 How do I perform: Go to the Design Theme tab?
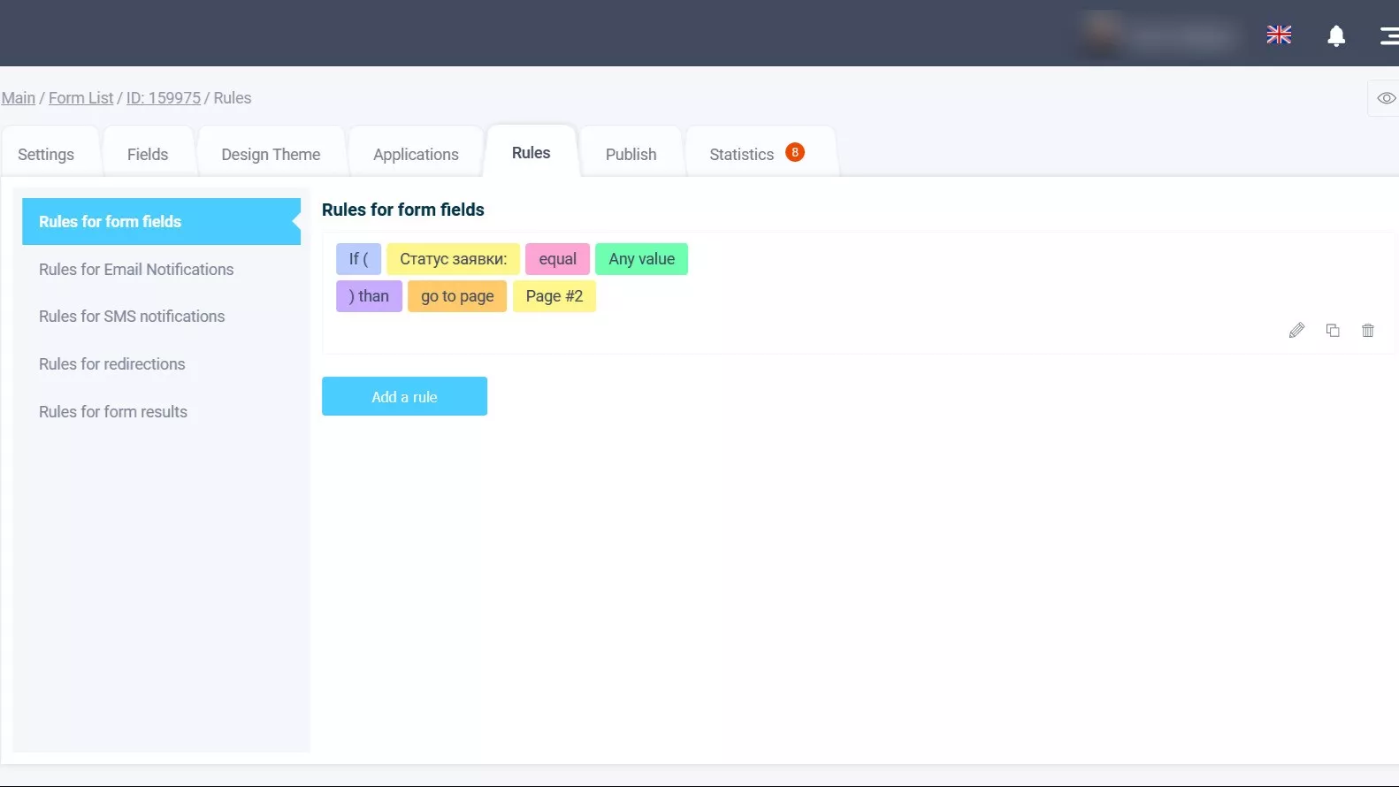(x=271, y=155)
